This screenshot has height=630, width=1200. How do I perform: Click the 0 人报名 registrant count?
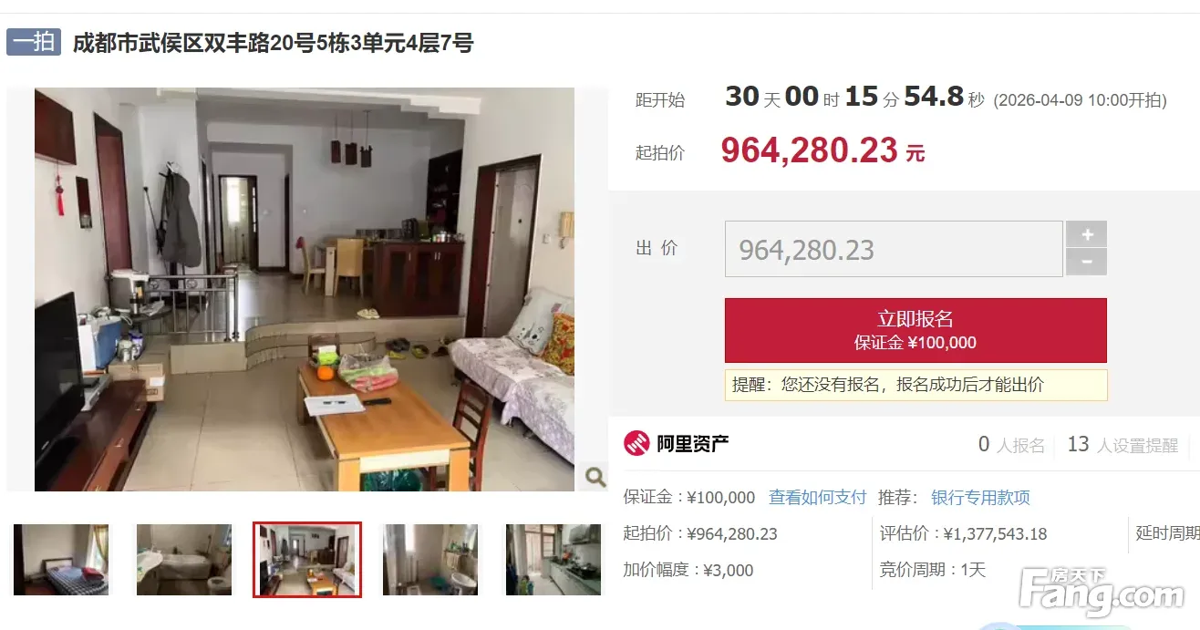click(x=1011, y=445)
